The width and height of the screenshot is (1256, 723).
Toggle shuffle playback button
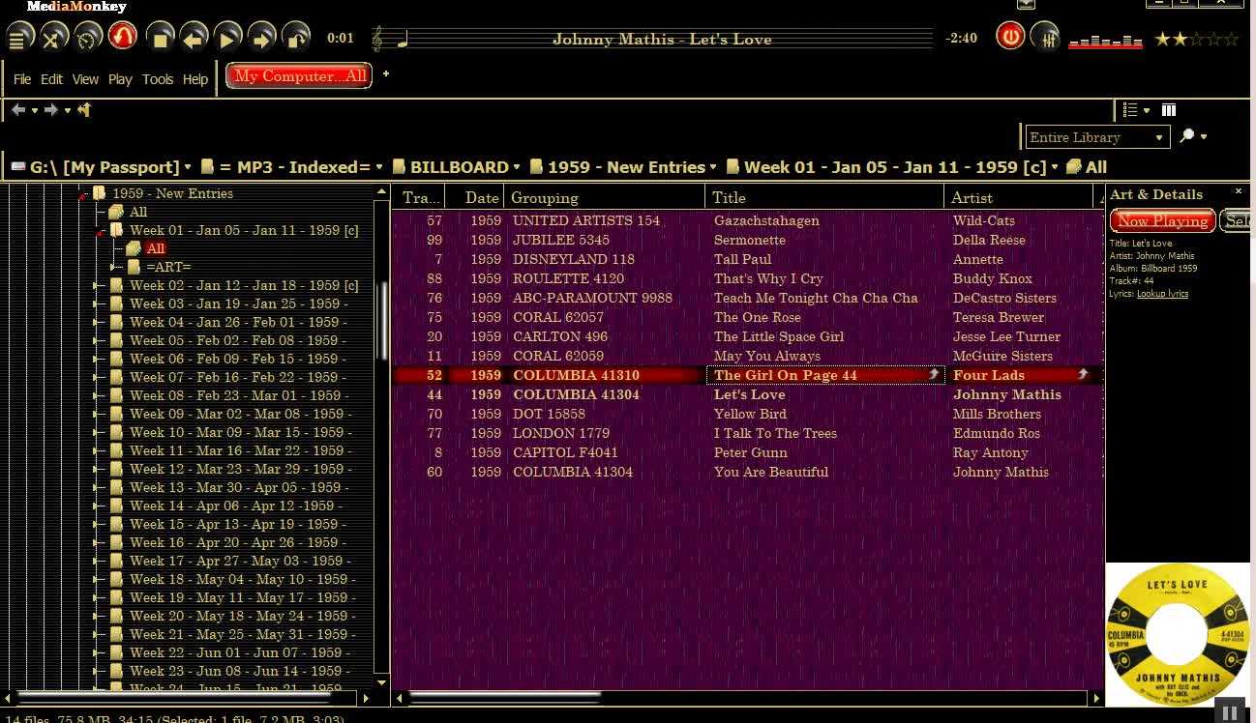(54, 39)
